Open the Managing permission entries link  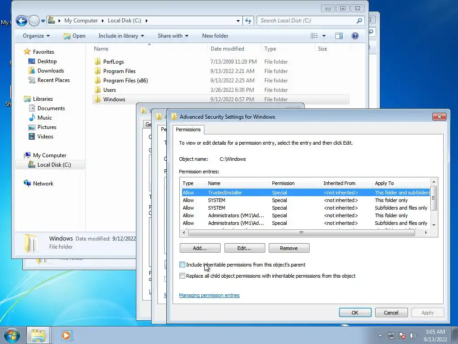point(209,295)
